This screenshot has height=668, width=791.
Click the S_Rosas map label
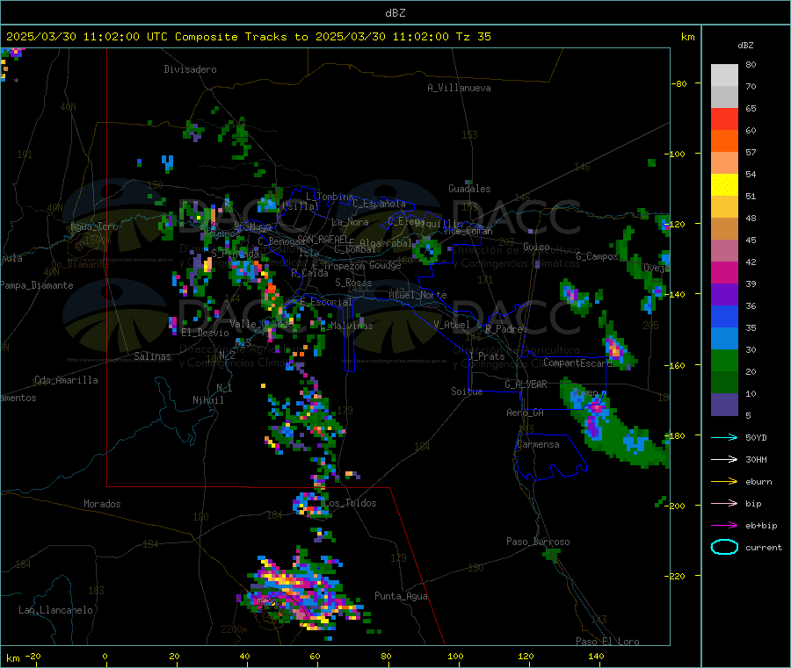(x=353, y=283)
